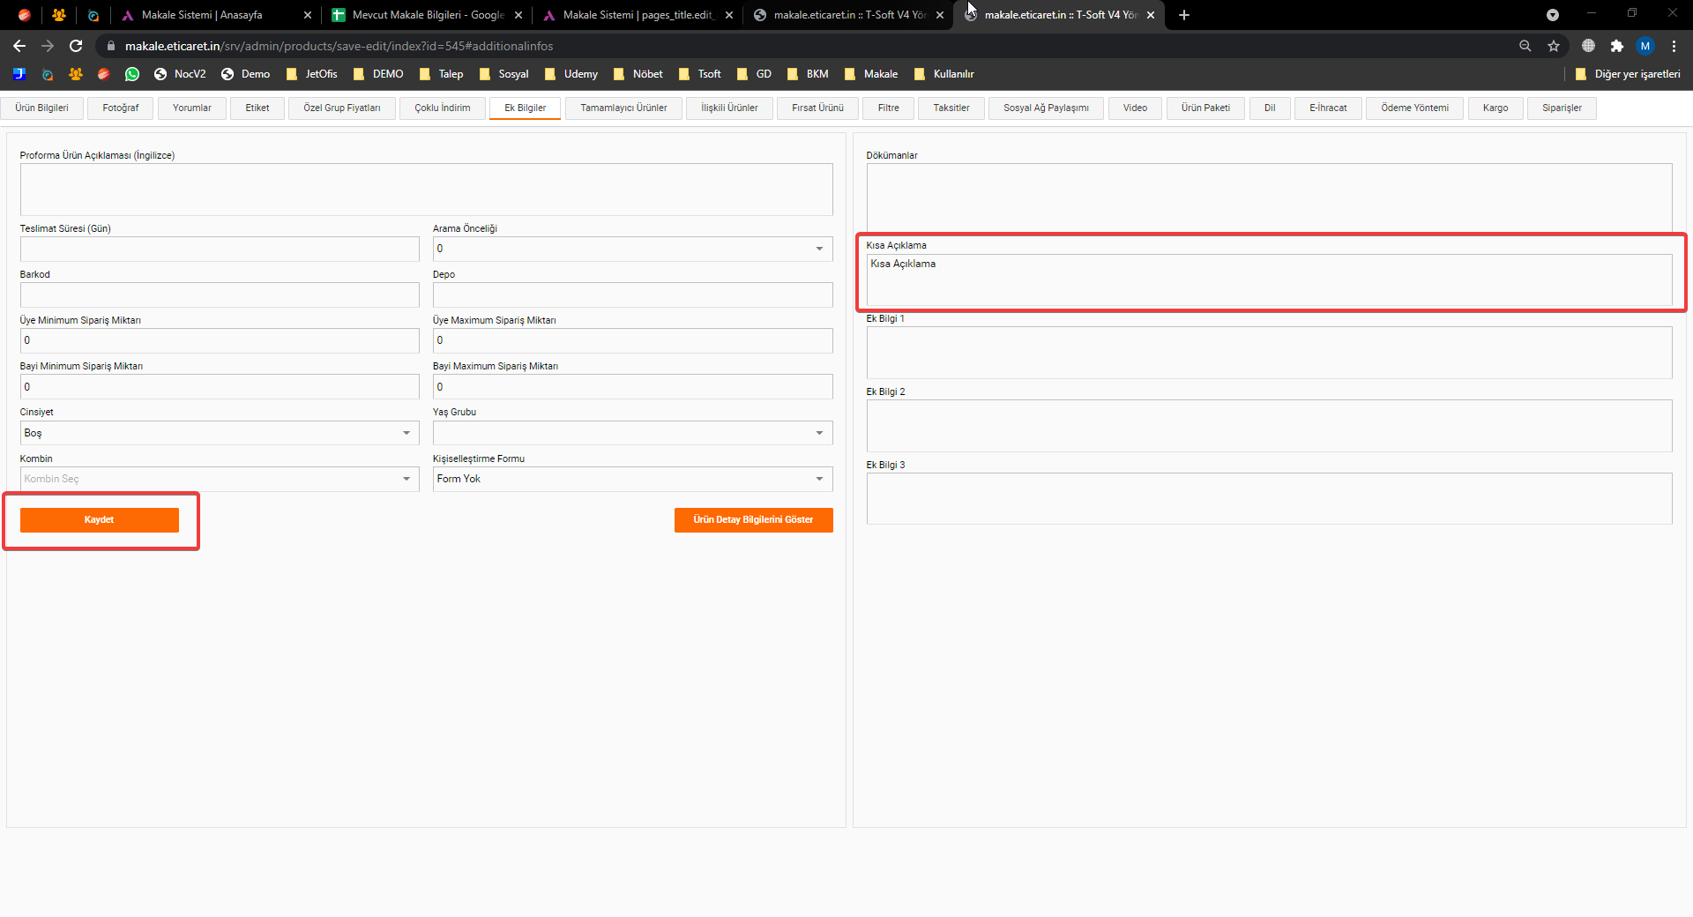Expand the Yaş Grubu dropdown
This screenshot has width=1693, height=917.
632,433
